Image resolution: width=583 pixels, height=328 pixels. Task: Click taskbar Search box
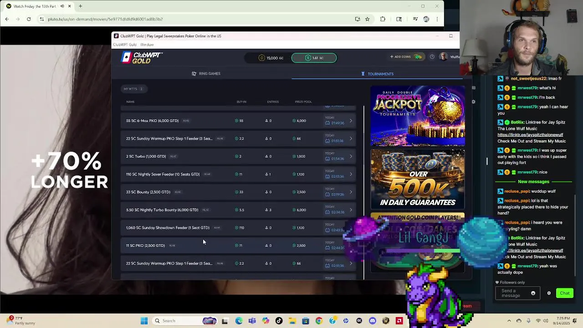185,321
